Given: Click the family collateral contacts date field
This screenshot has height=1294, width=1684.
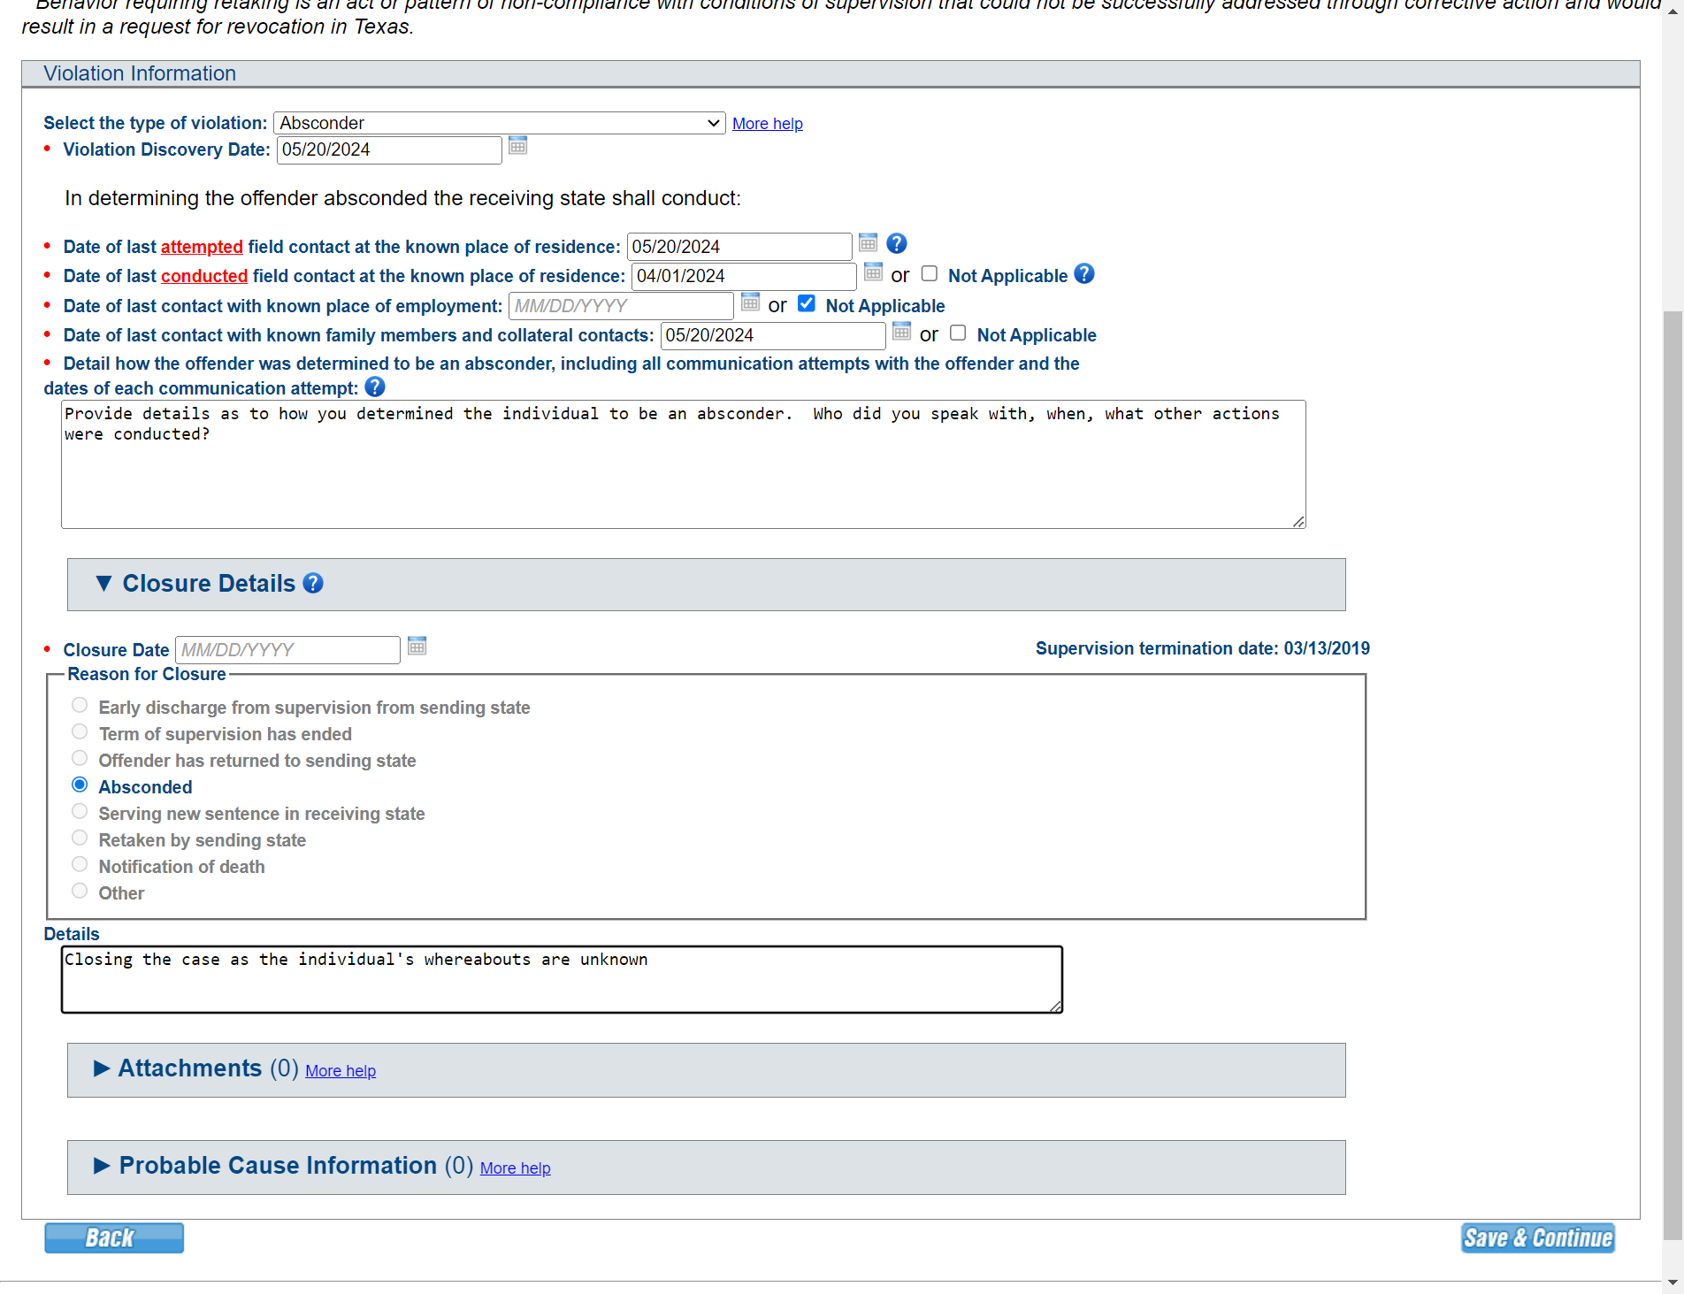Looking at the screenshot, I should point(773,335).
